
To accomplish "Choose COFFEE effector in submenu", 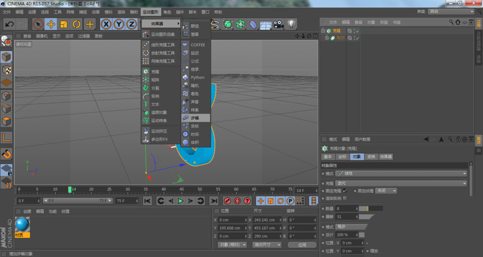I will pyautogui.click(x=196, y=44).
